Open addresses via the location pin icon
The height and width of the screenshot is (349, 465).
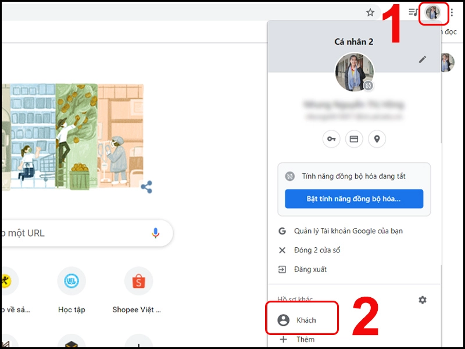pyautogui.click(x=377, y=139)
